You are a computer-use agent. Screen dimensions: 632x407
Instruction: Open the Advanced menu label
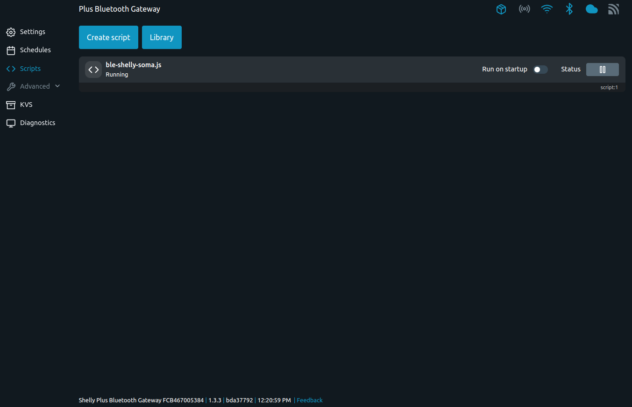tap(35, 86)
